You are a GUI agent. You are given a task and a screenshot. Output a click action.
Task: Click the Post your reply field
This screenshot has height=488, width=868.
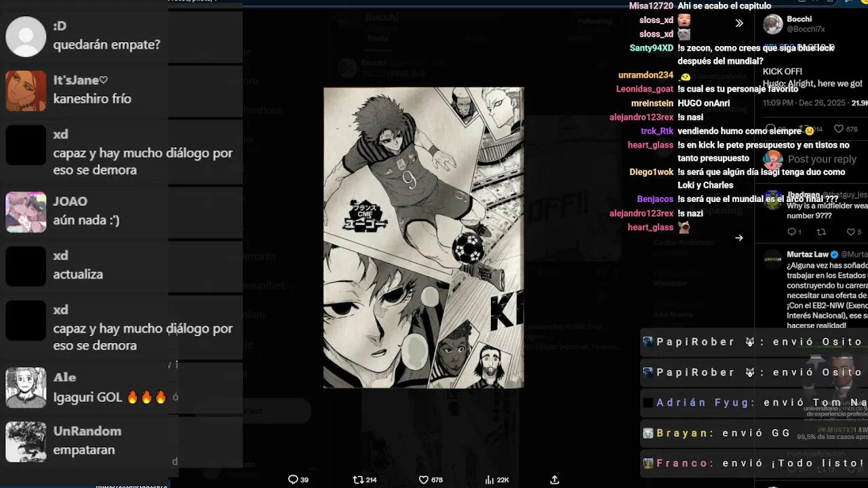[x=822, y=159]
